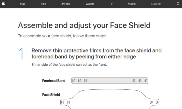Image resolution: width=182 pixels, height=109 pixels.
Task: Click the Forehead Band label
Action: (54, 81)
